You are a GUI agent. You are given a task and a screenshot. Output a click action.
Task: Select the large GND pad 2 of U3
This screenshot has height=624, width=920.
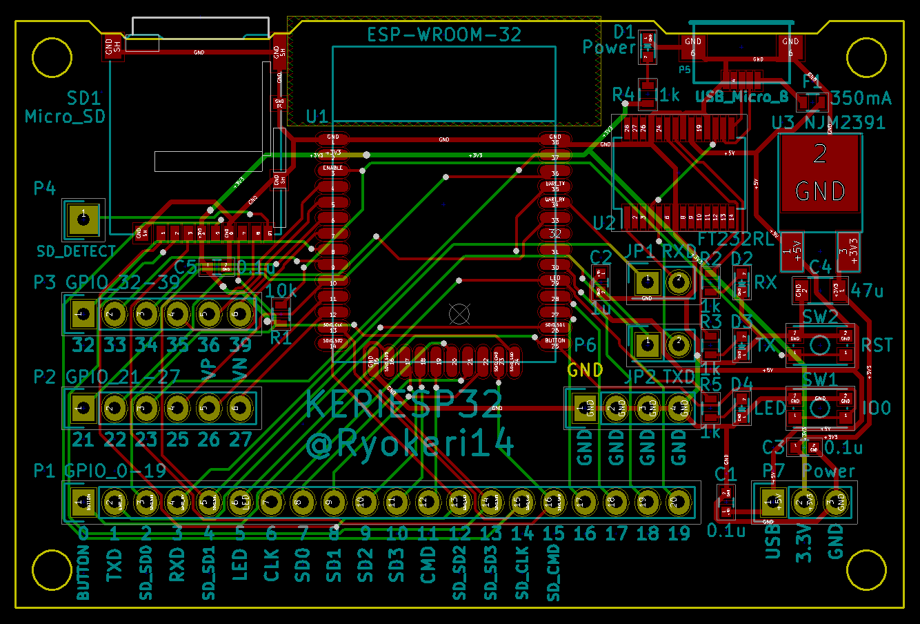click(820, 173)
